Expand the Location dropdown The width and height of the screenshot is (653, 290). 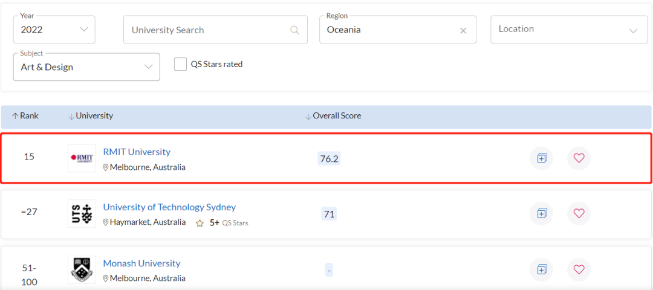[x=569, y=30]
